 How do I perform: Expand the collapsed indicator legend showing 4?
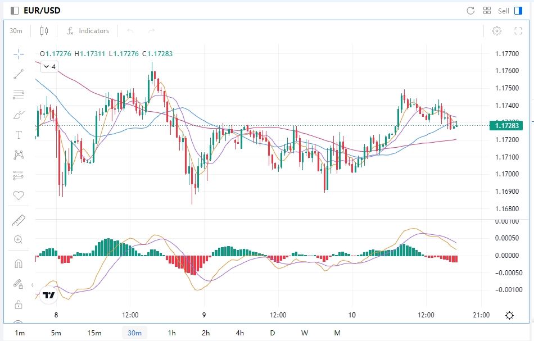tap(50, 67)
